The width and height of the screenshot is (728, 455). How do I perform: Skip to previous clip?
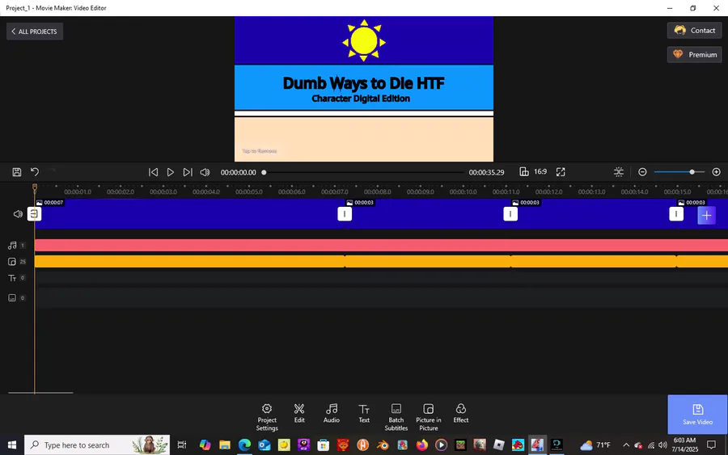click(x=153, y=172)
